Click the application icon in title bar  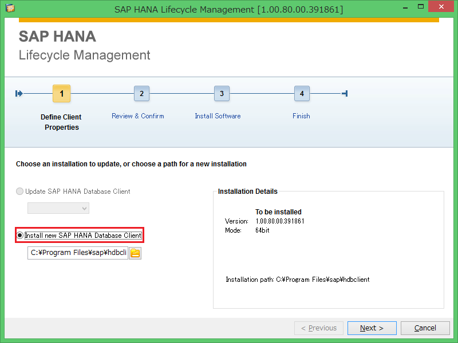pos(10,8)
